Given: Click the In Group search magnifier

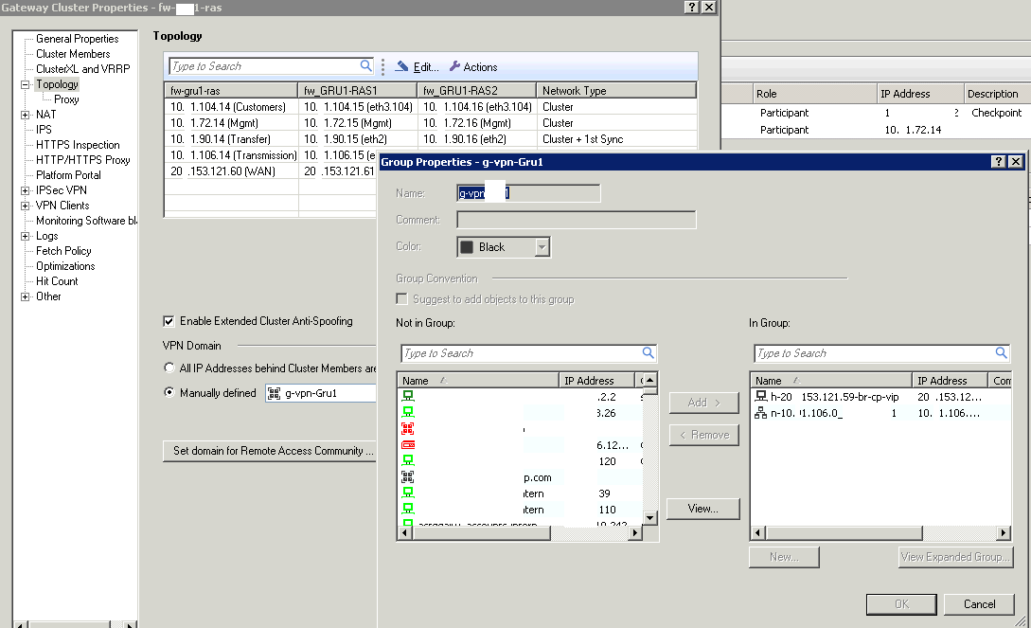Looking at the screenshot, I should [1001, 353].
